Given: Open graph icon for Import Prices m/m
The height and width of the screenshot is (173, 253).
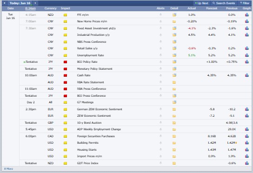Looking at the screenshot, I should [x=247, y=156].
